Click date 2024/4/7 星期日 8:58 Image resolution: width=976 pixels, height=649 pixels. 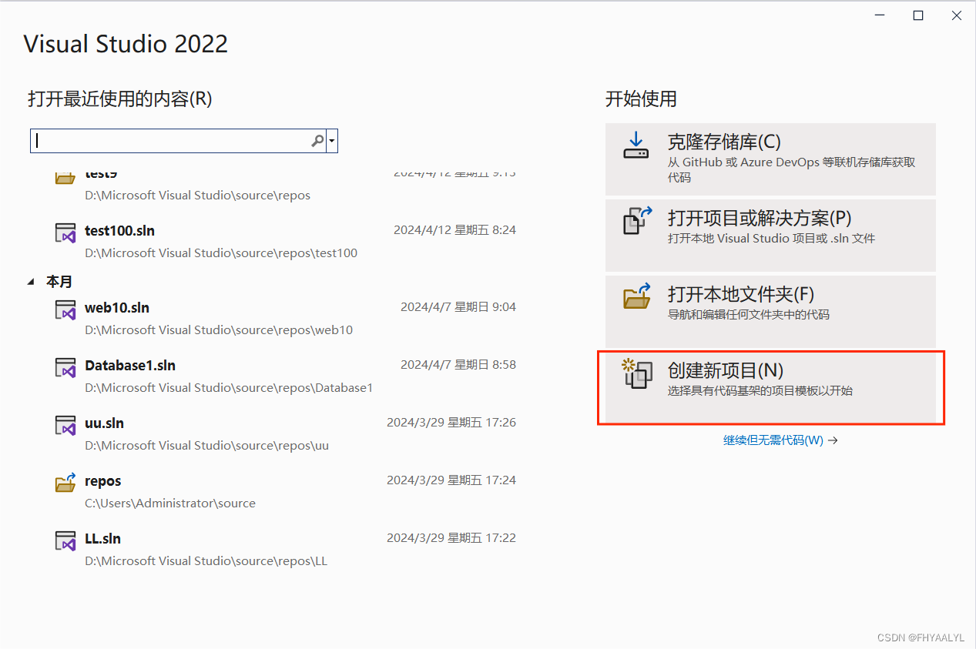coord(458,364)
